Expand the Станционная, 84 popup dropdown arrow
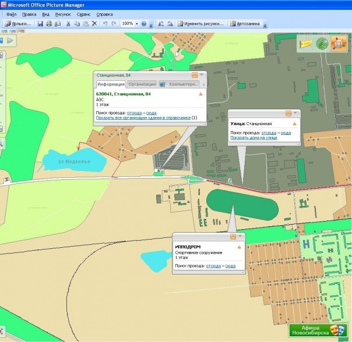 click(202, 75)
